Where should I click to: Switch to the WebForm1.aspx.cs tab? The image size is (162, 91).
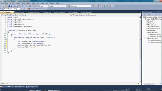tap(59, 12)
